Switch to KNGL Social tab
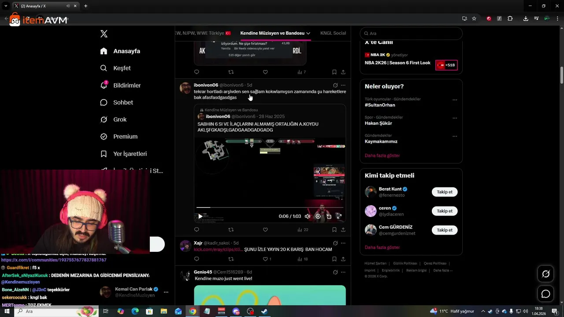The width and height of the screenshot is (564, 317). point(333,33)
